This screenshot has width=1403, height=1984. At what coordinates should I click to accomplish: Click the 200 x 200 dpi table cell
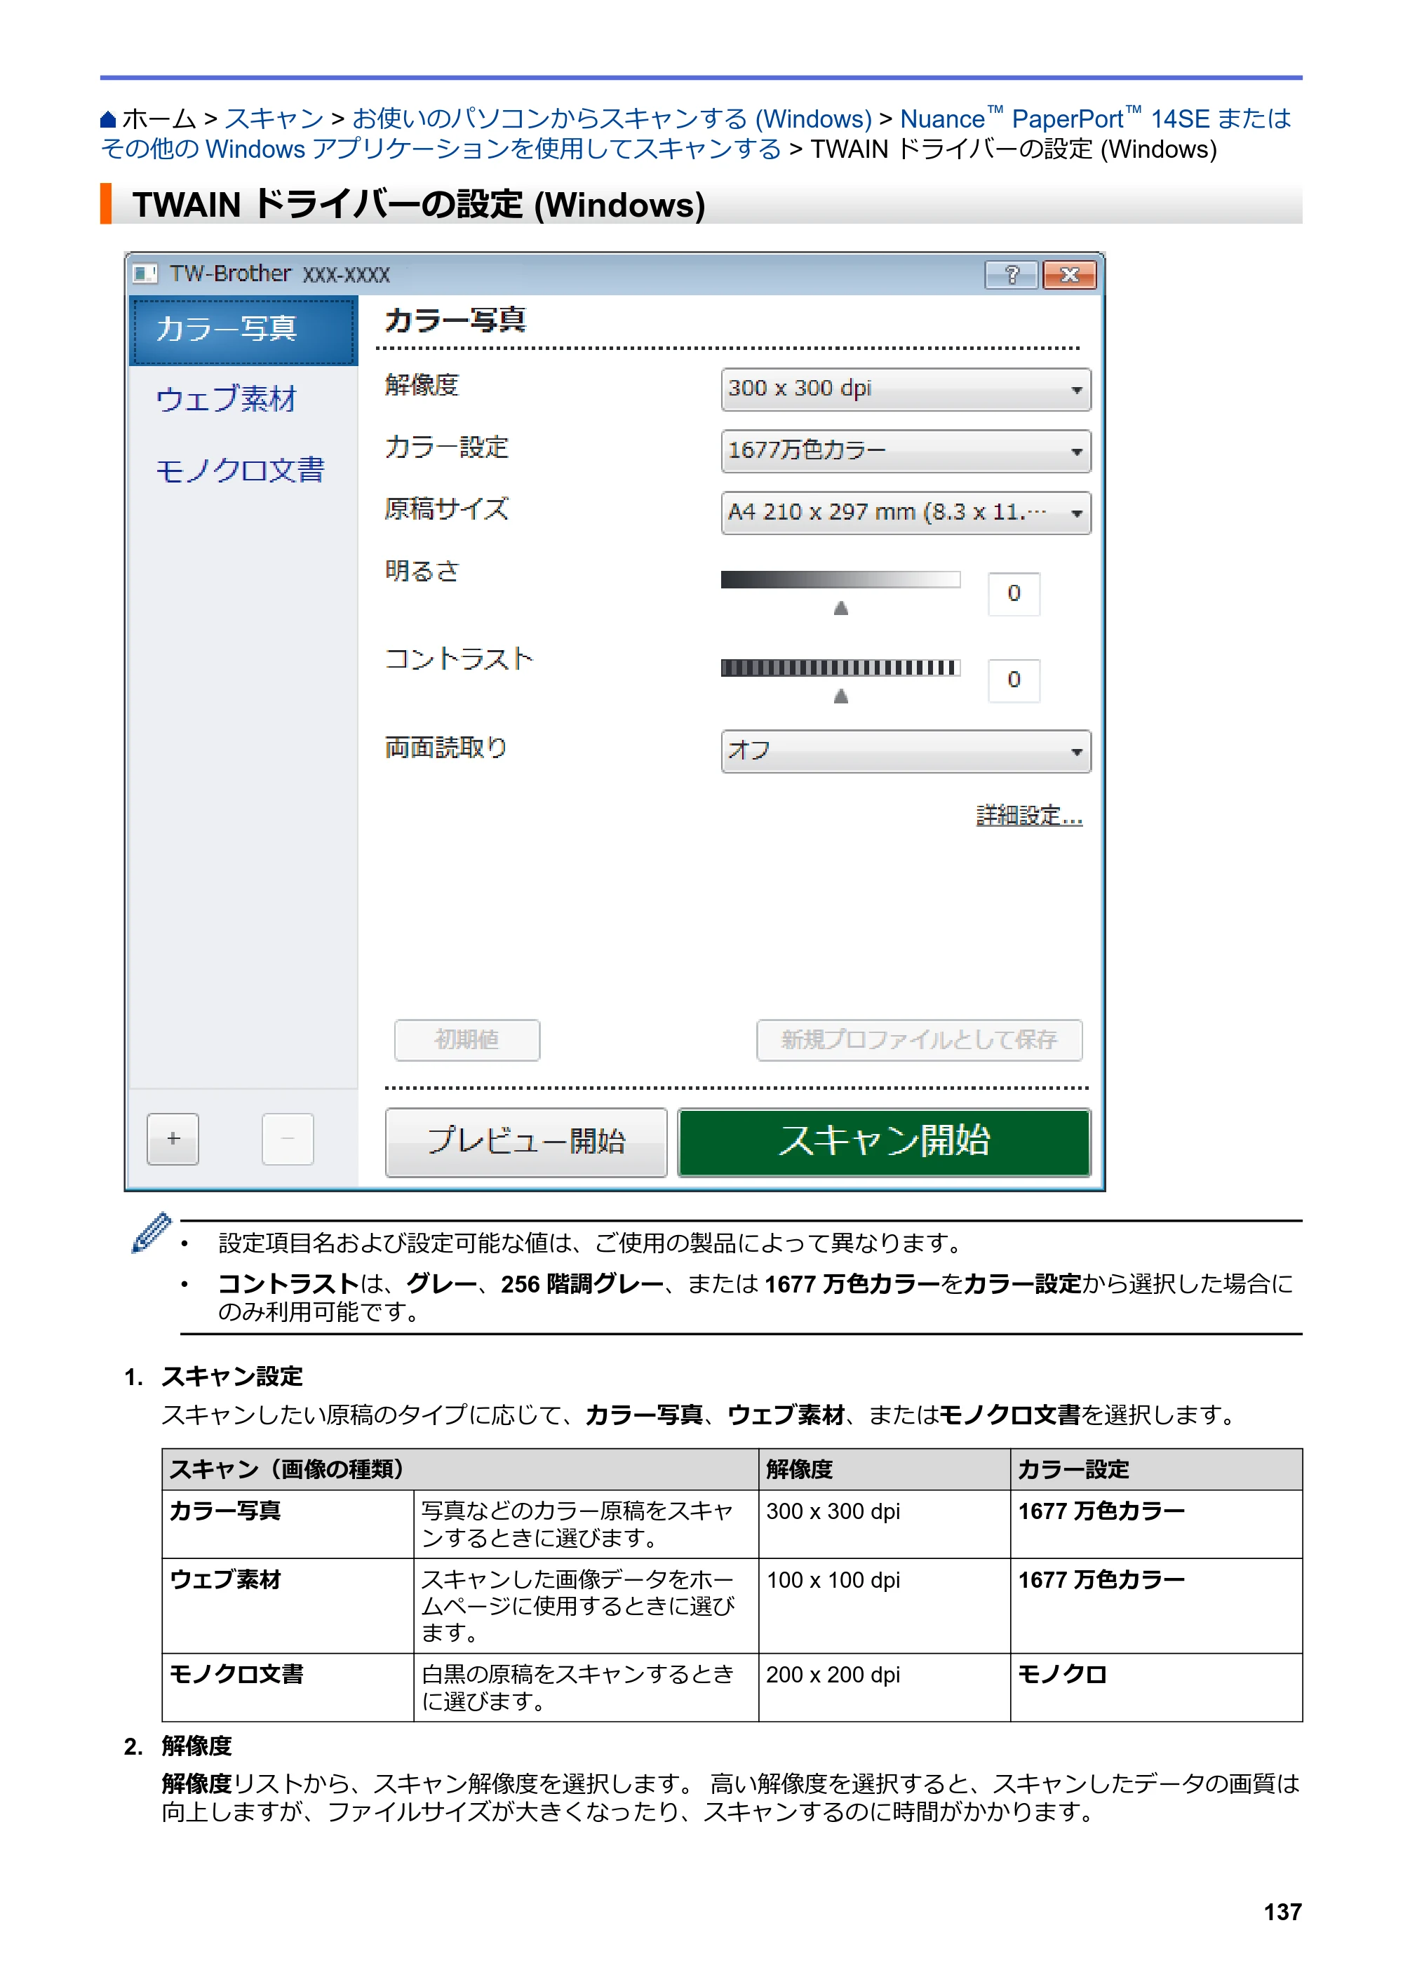pos(885,1687)
